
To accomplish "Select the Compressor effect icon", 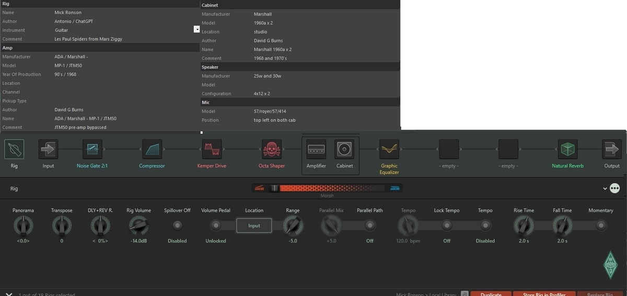I will (152, 149).
